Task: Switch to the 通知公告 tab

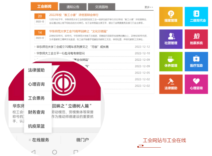Action: point(73,7)
